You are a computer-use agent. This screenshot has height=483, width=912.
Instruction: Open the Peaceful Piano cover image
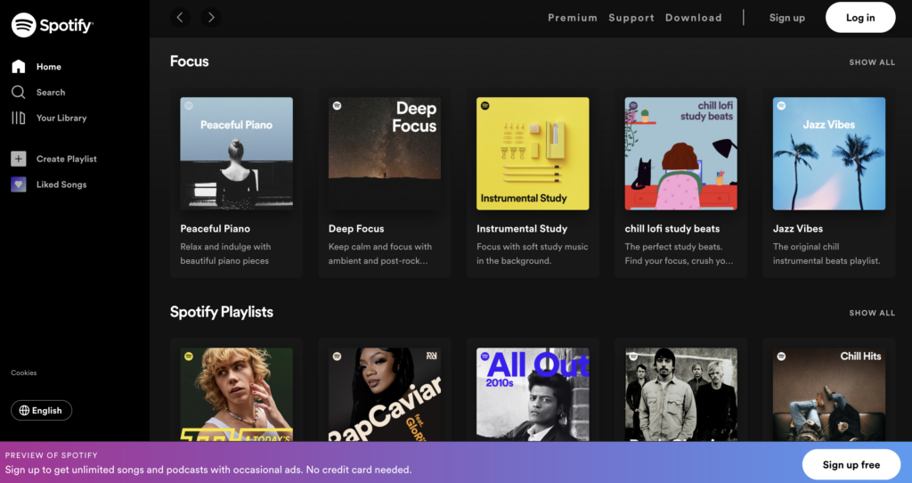click(x=236, y=153)
